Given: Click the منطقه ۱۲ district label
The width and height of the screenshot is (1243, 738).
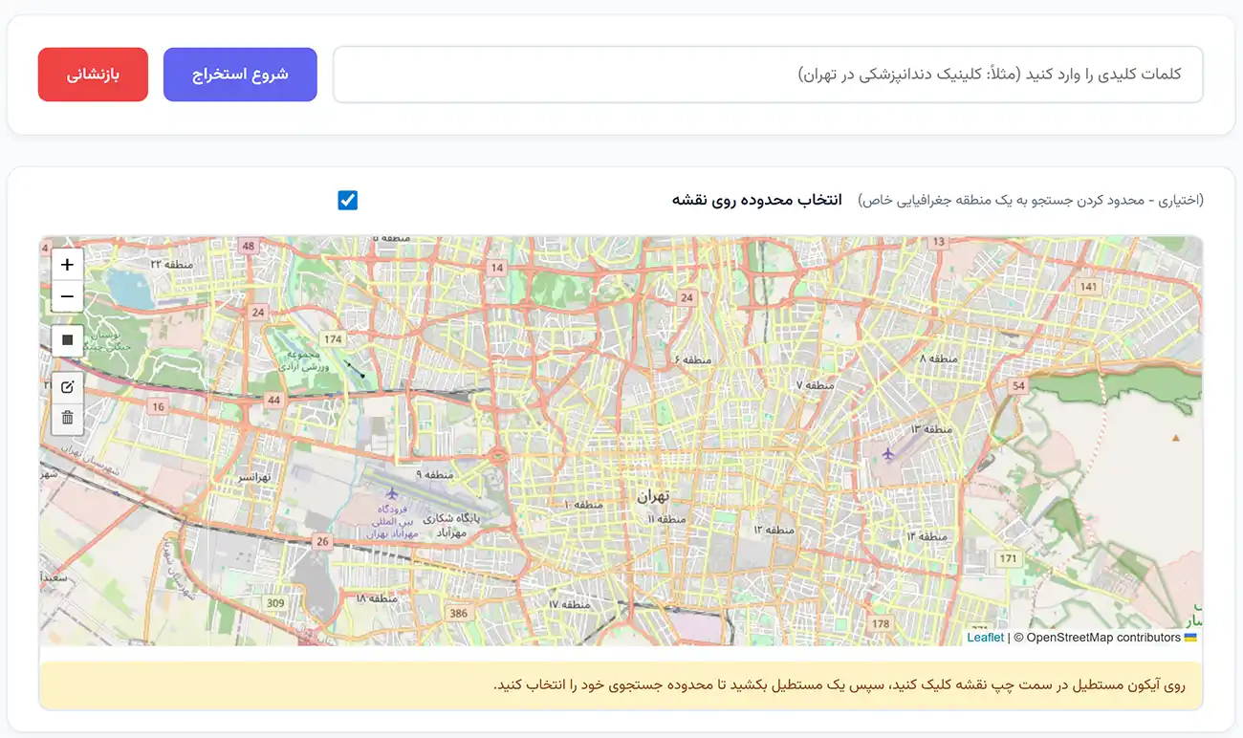Looking at the screenshot, I should click(774, 529).
